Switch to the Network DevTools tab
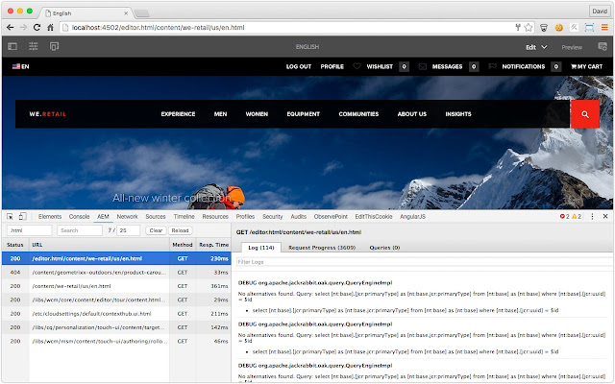This screenshot has height=384, width=615. click(127, 216)
